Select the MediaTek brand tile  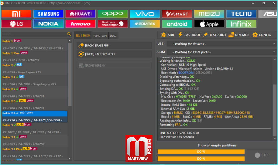[x=145, y=24]
